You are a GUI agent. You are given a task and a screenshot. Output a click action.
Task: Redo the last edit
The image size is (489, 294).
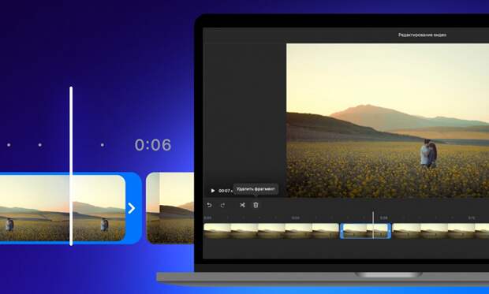tap(222, 205)
